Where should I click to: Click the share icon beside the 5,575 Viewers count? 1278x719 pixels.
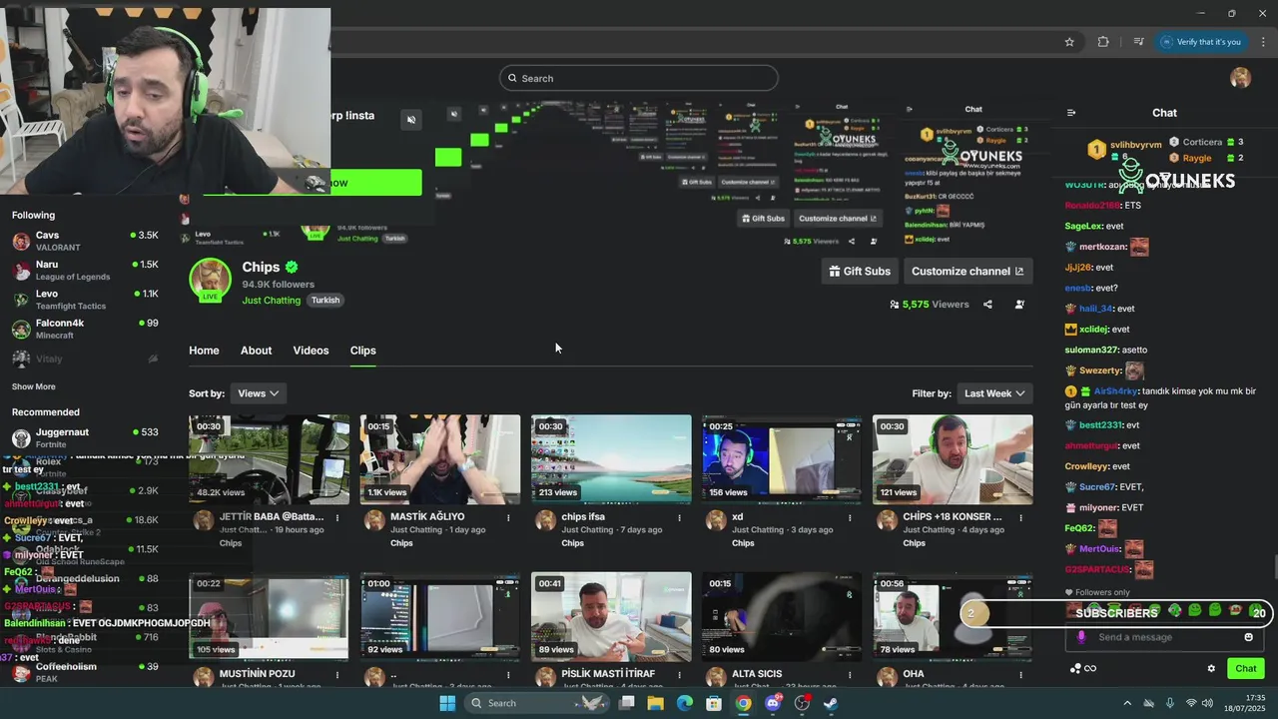[x=987, y=305]
